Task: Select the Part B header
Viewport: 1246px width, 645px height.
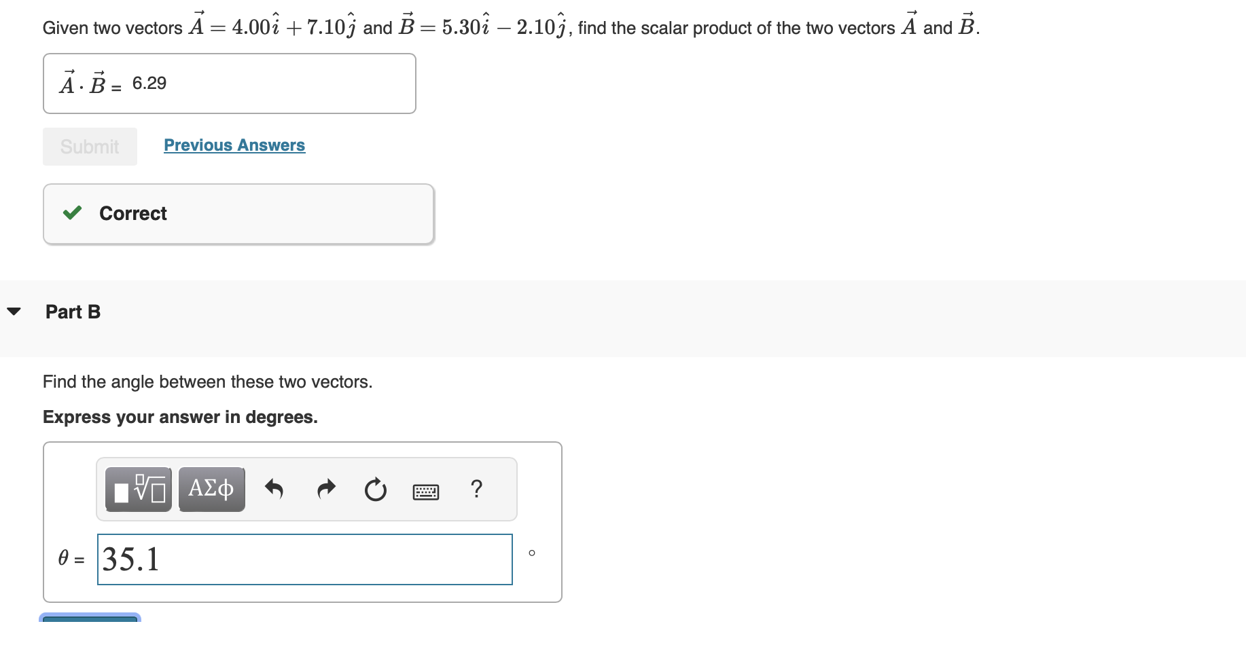Action: pyautogui.click(x=73, y=312)
